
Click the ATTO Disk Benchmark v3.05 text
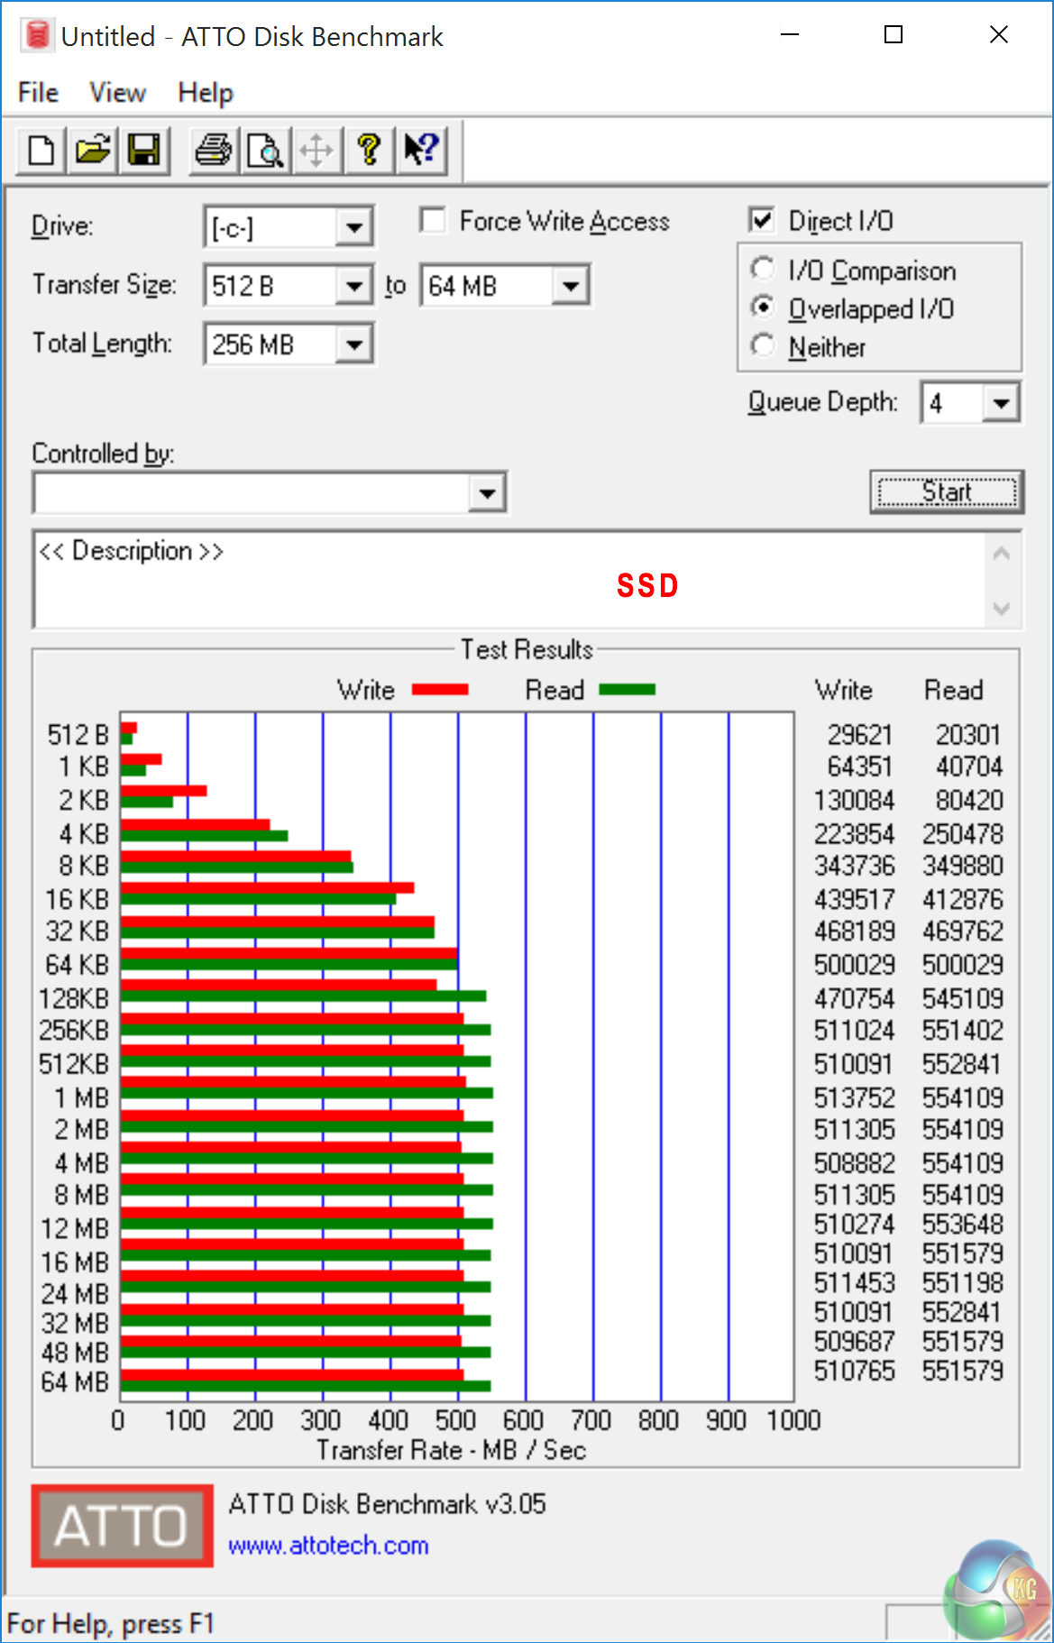(388, 1504)
